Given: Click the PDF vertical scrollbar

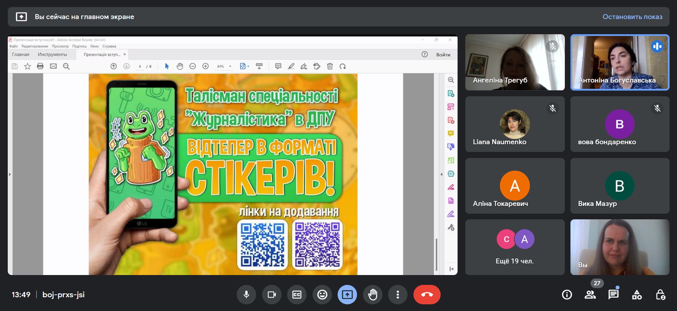Looking at the screenshot, I should [436, 254].
